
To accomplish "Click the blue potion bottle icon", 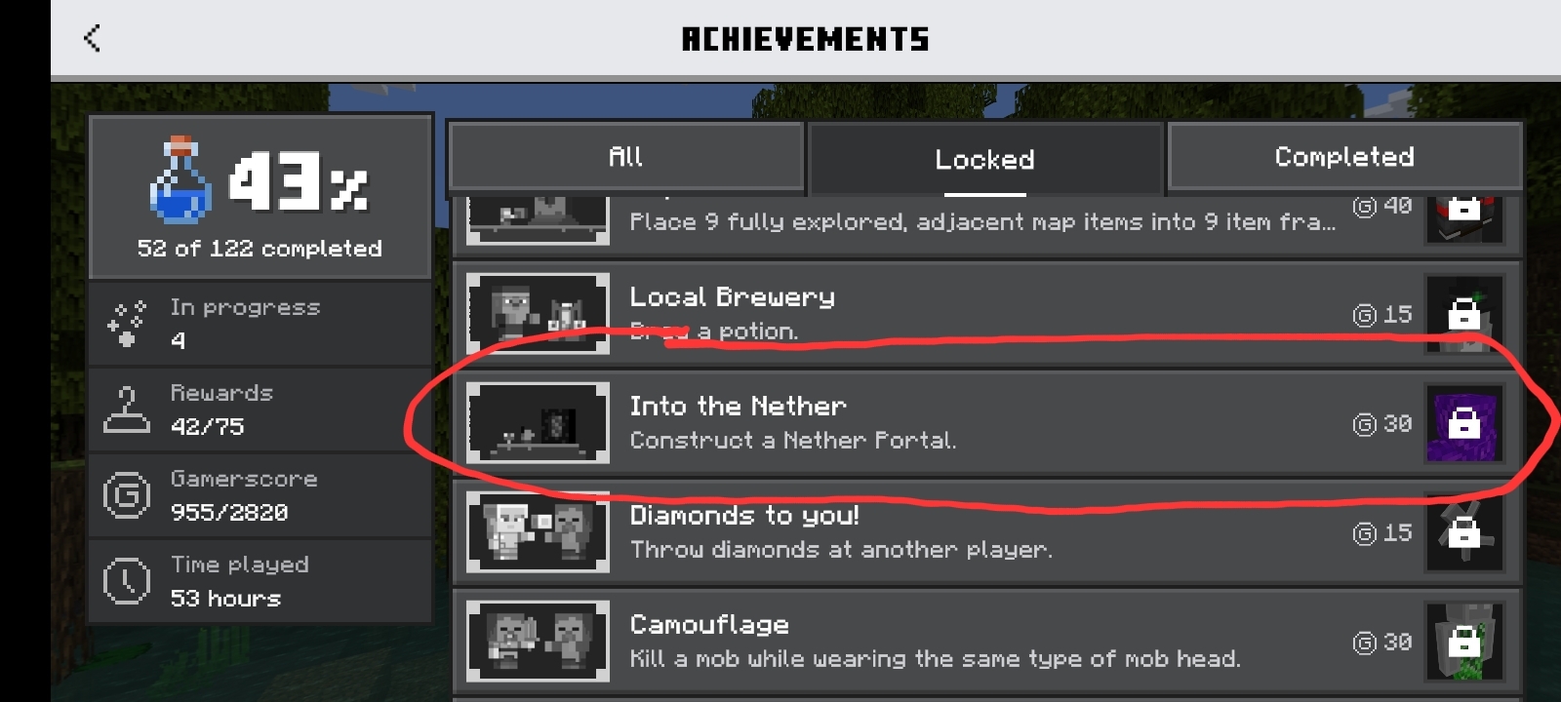I will tap(180, 180).
